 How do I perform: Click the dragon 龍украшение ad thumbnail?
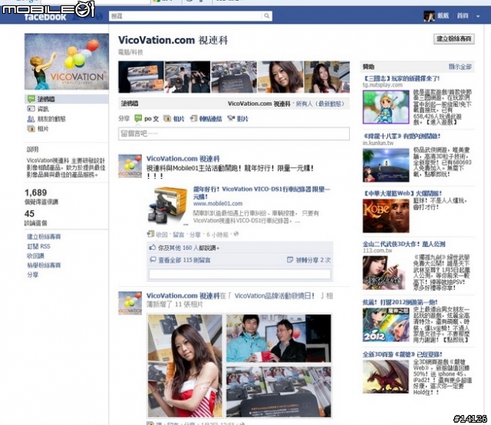tap(386, 377)
